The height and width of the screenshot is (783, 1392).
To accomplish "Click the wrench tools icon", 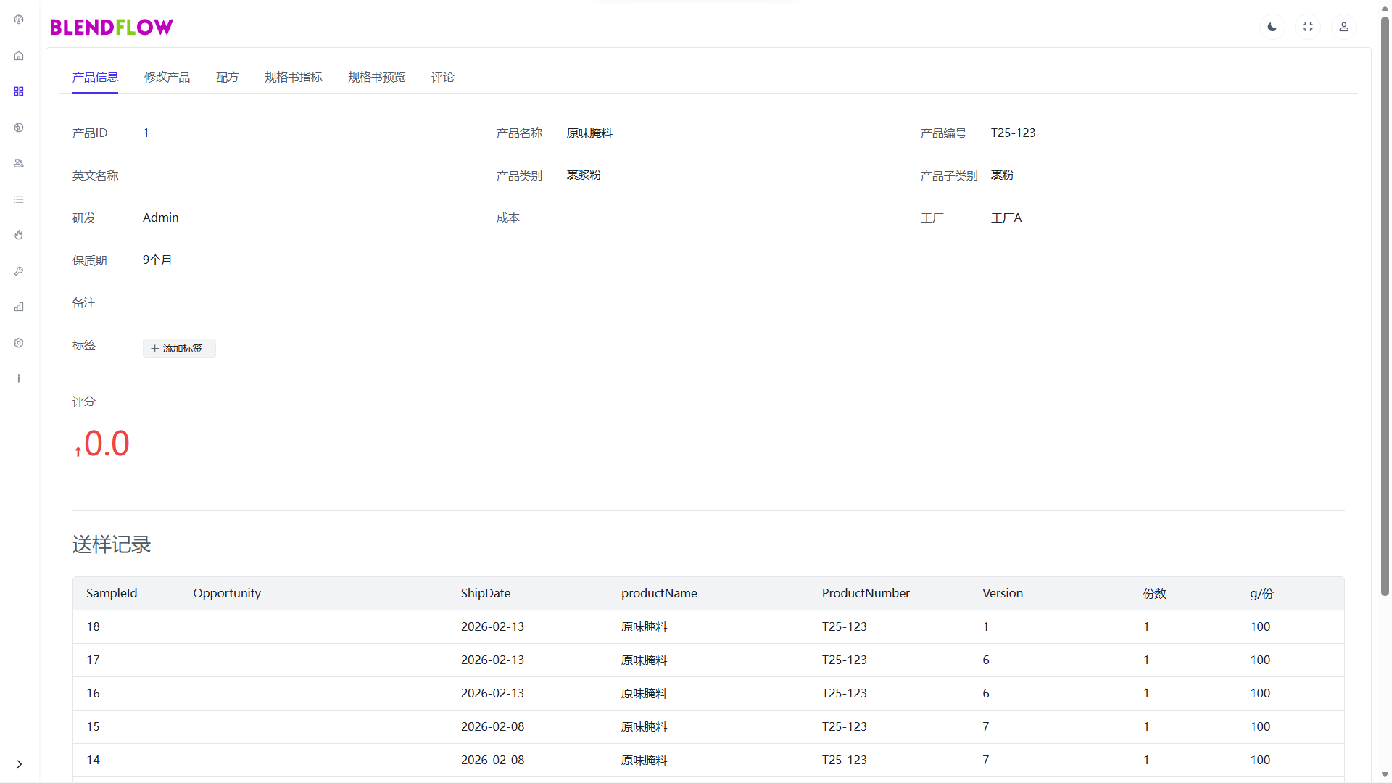I will [19, 271].
